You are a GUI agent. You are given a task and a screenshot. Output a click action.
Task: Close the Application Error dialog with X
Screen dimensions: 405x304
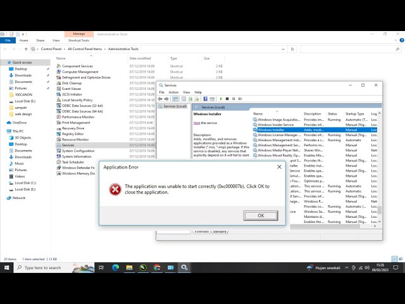(x=279, y=167)
